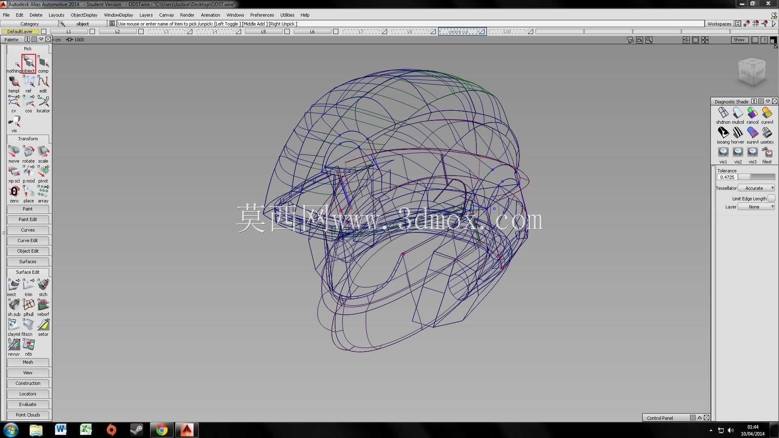Click the view cube in viewport

pyautogui.click(x=752, y=72)
